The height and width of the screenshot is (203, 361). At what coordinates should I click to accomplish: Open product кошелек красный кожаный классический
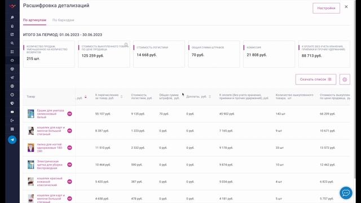[50, 182]
